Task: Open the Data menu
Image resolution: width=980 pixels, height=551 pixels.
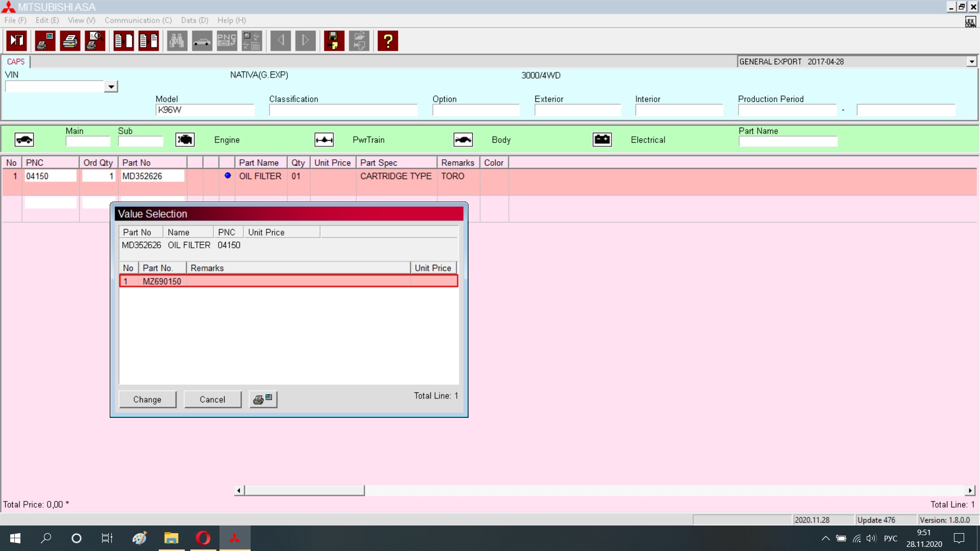Action: 194,20
